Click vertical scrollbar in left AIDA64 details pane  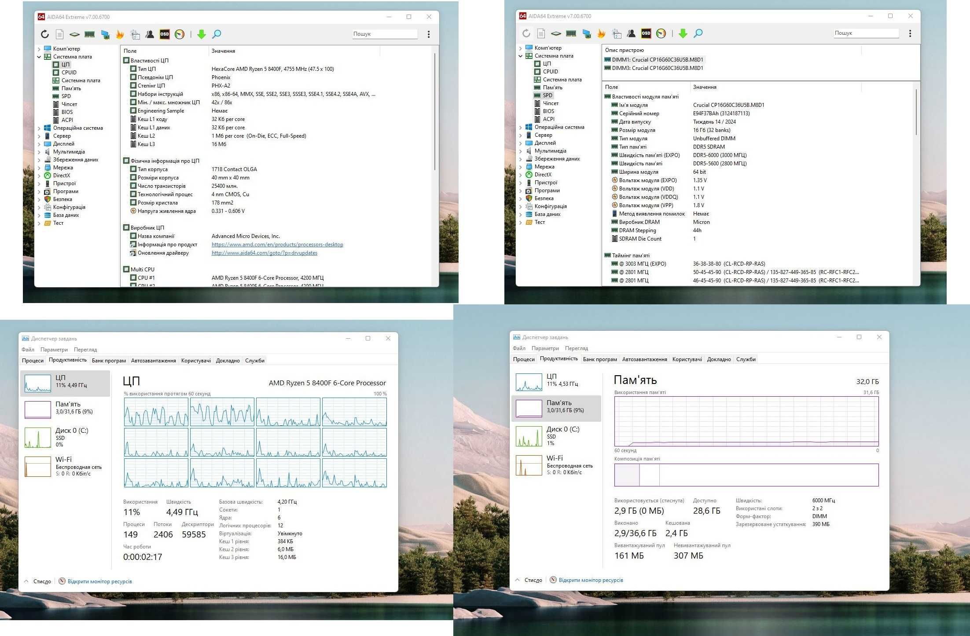435,112
